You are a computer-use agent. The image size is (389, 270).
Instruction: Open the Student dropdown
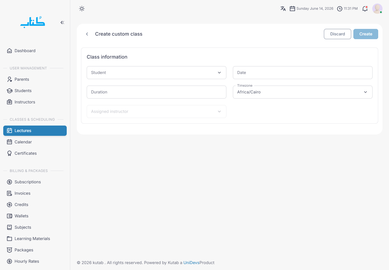[156, 73]
